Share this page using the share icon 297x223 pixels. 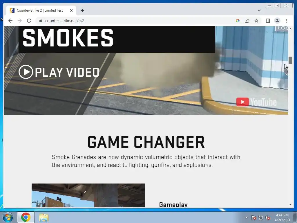pos(247,21)
